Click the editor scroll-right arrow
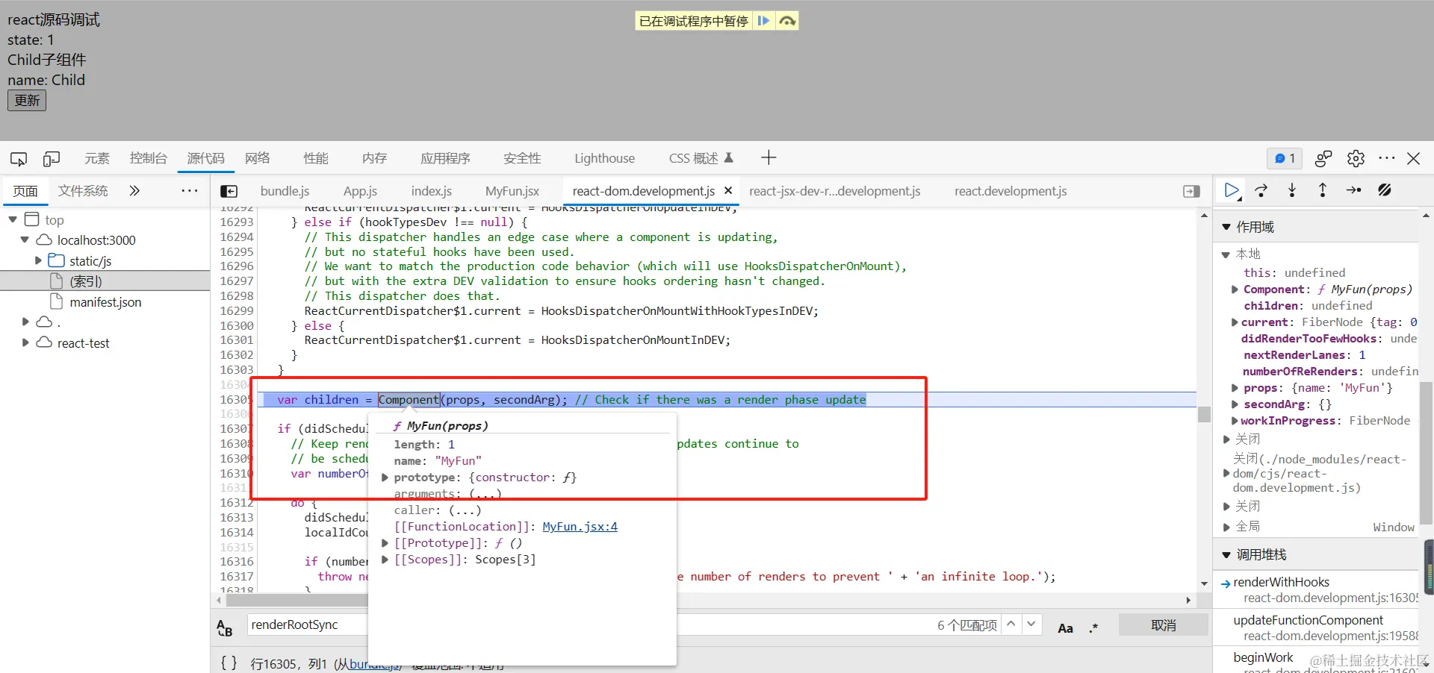1434x673 pixels. tap(1188, 600)
